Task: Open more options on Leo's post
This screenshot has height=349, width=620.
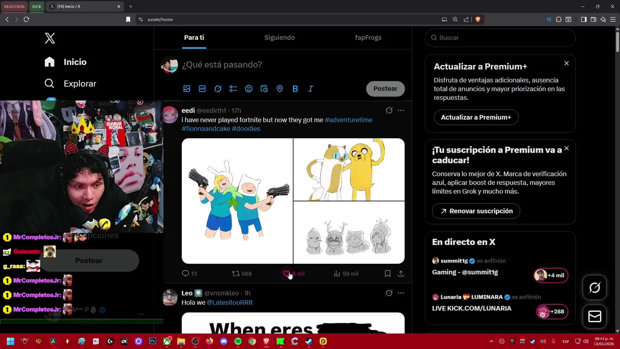Action: tap(401, 293)
